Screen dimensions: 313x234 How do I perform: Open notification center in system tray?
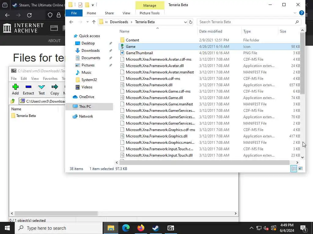(303, 228)
